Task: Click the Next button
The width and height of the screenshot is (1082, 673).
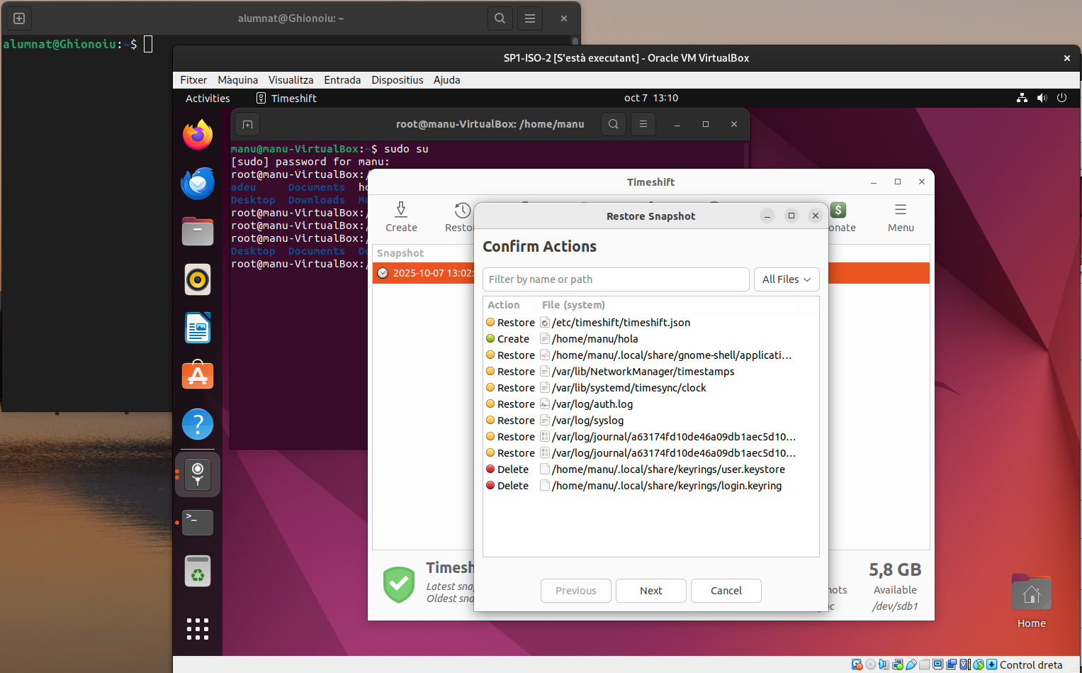Action: (650, 591)
